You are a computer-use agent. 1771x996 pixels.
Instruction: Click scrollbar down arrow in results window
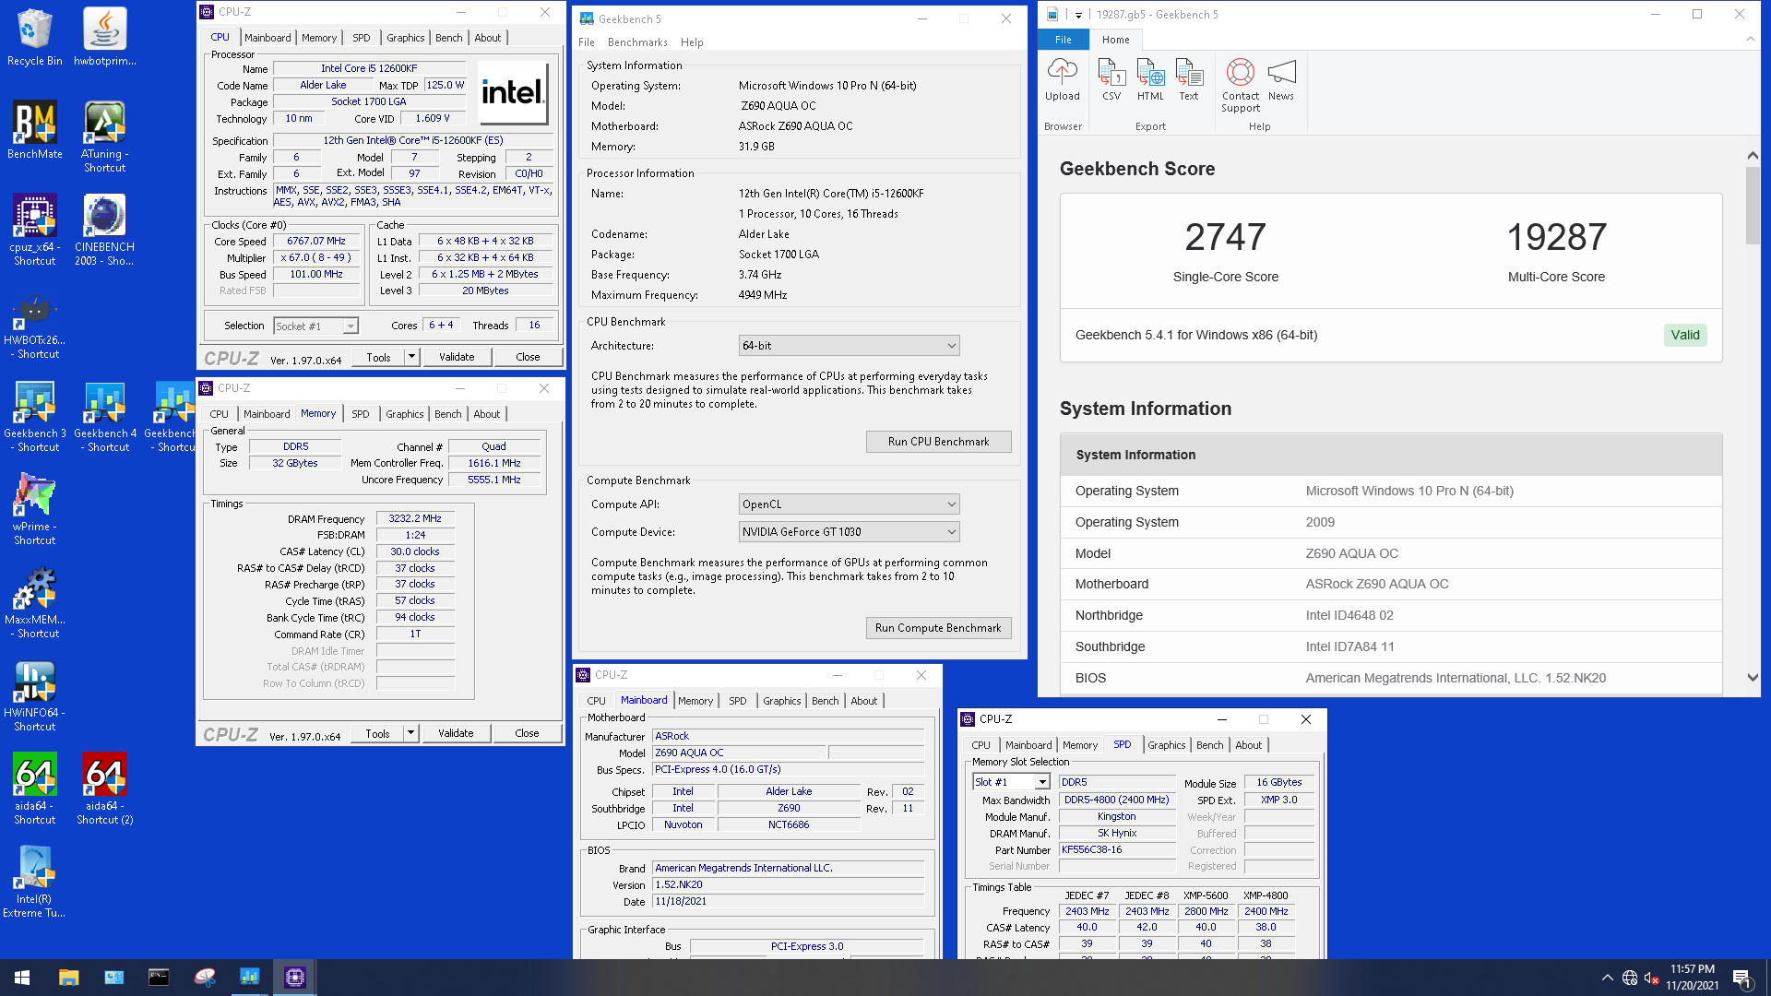1753,677
